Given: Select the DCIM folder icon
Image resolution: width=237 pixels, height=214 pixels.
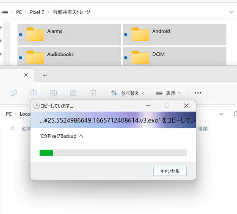Looking at the screenshot, I should pyautogui.click(x=140, y=57).
